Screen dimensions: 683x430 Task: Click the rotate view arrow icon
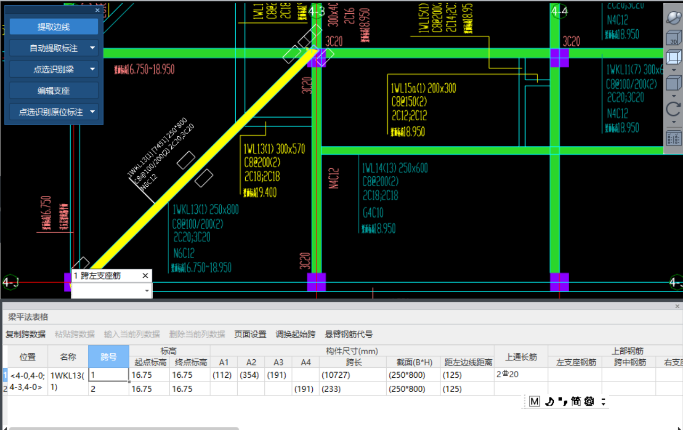point(673,109)
